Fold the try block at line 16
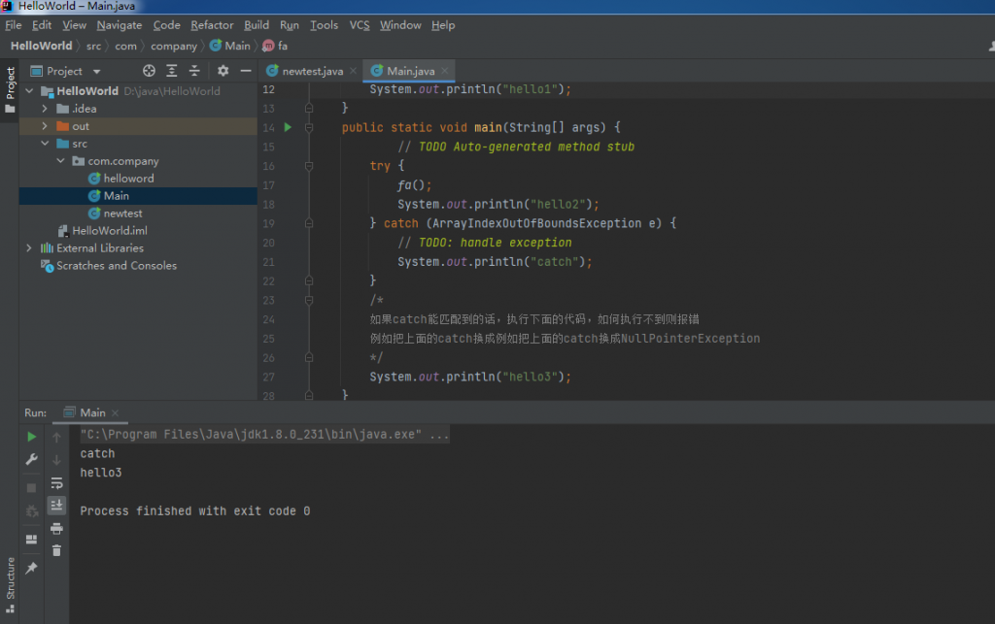This screenshot has height=624, width=995. coord(308,166)
